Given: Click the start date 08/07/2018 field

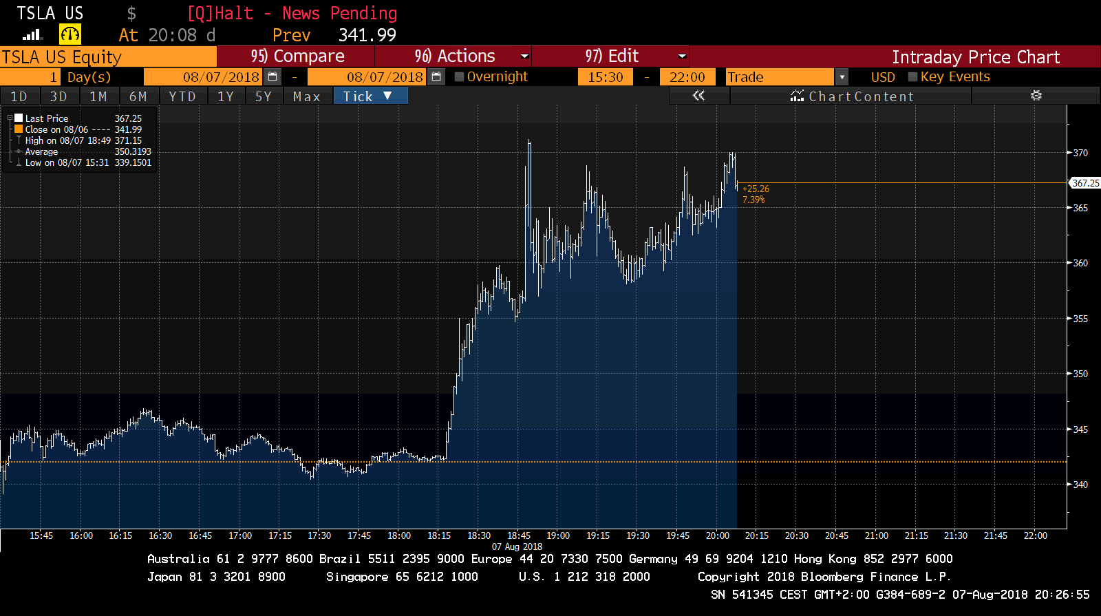Looking at the screenshot, I should coord(203,77).
